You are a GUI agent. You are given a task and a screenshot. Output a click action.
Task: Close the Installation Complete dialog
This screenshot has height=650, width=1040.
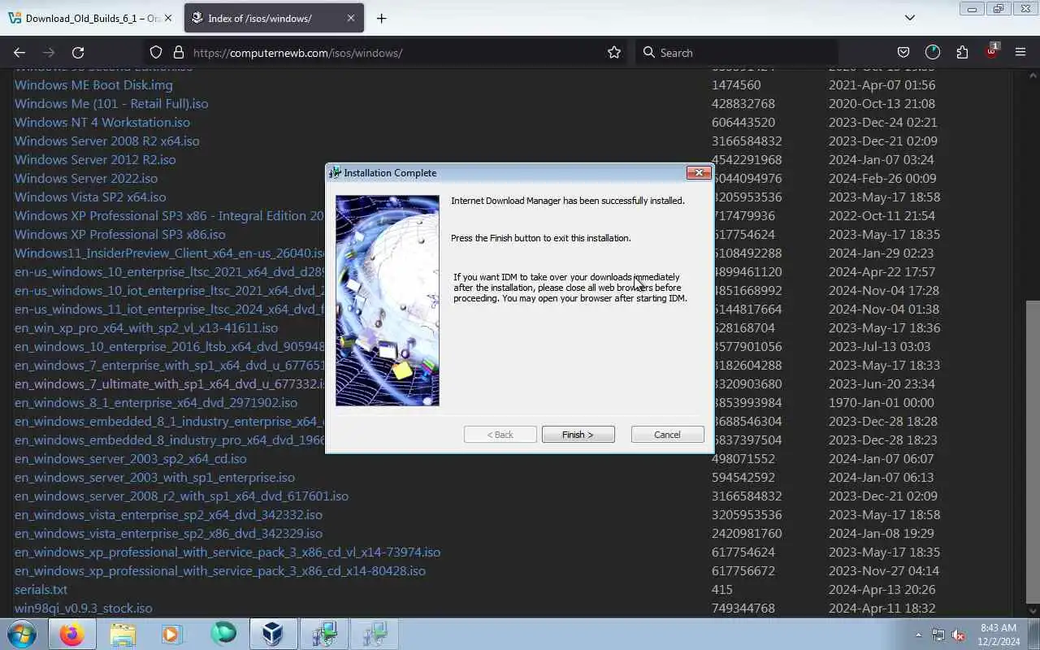(699, 172)
